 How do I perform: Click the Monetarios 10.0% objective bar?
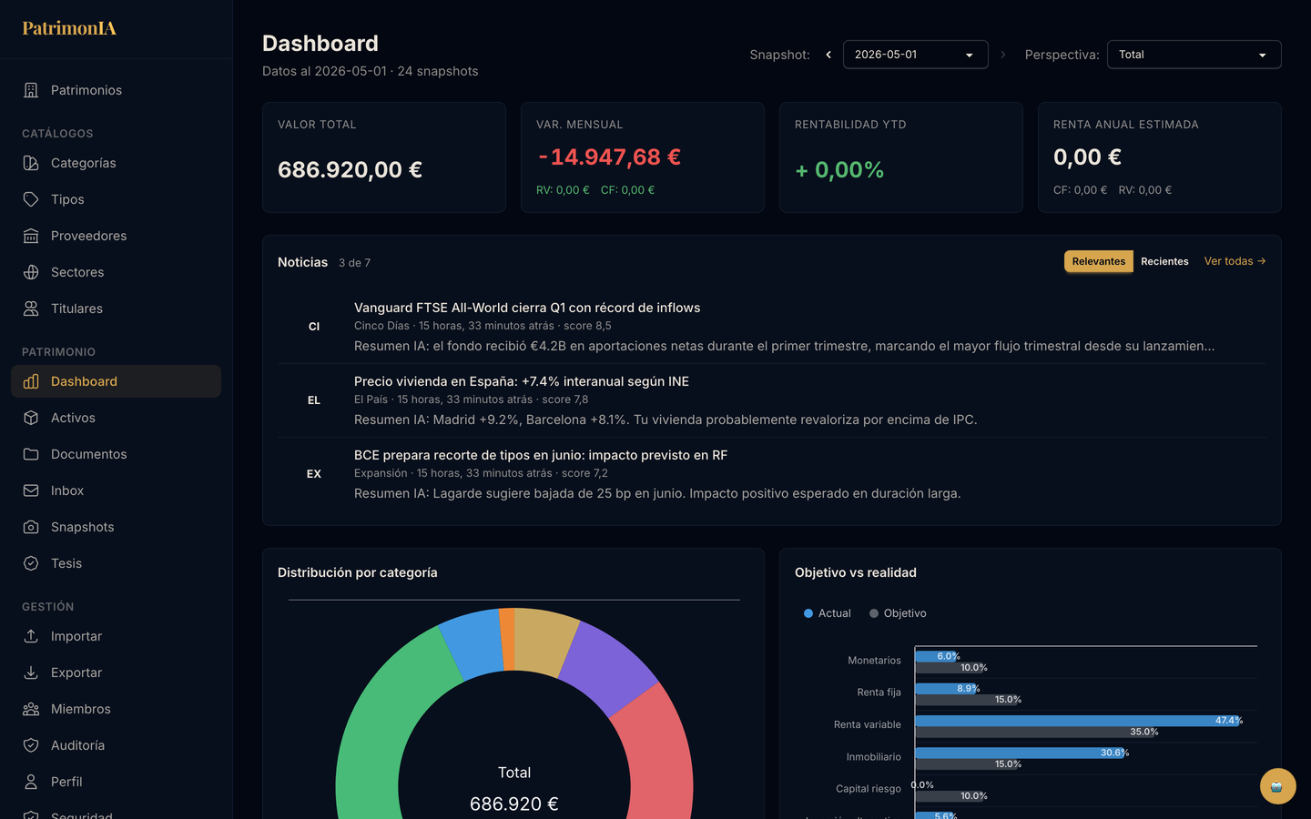(x=950, y=667)
